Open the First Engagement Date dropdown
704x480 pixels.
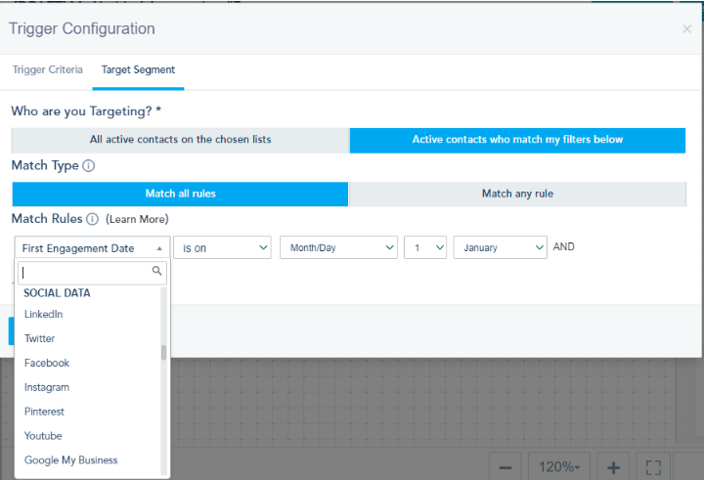[x=92, y=248]
